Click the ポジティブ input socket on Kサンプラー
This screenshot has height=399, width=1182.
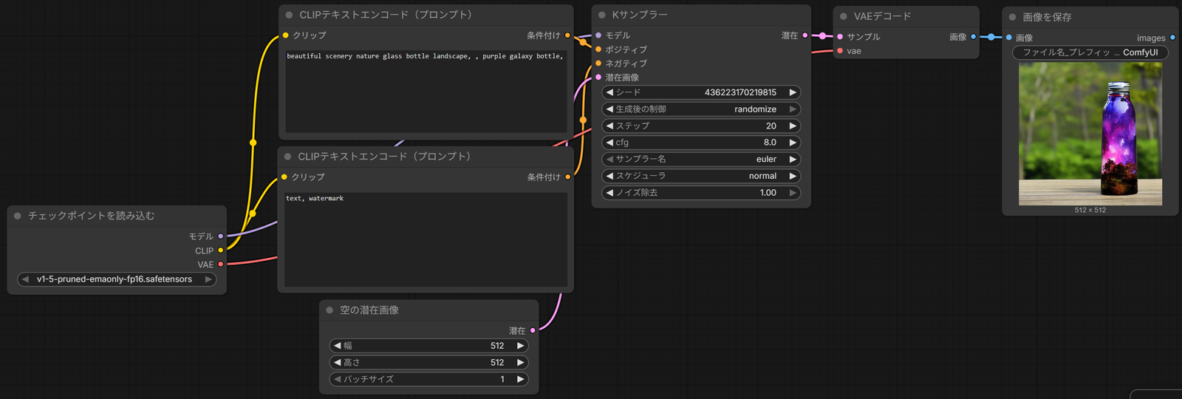click(598, 50)
